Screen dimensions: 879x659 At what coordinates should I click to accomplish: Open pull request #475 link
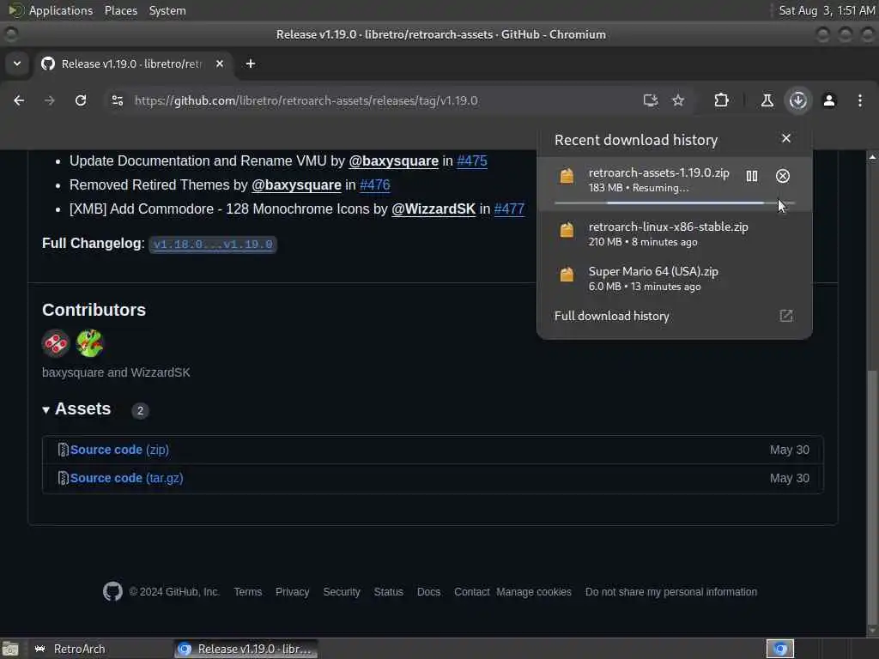pos(472,160)
